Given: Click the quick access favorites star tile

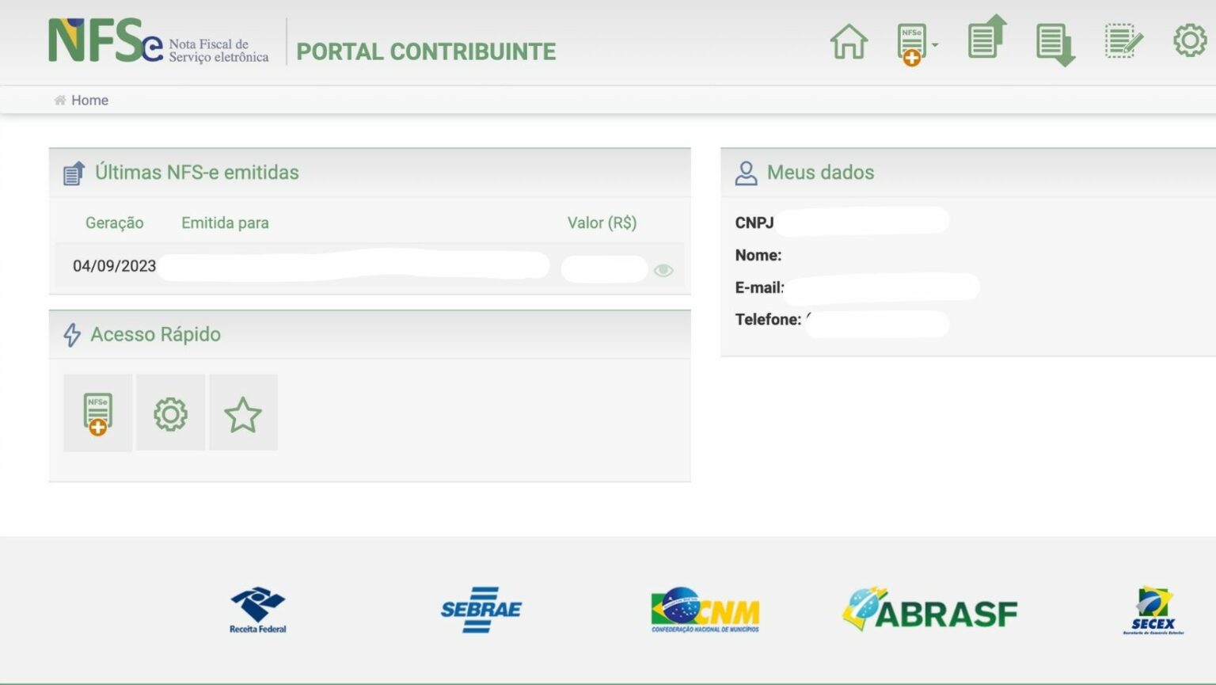Looking at the screenshot, I should pos(243,413).
